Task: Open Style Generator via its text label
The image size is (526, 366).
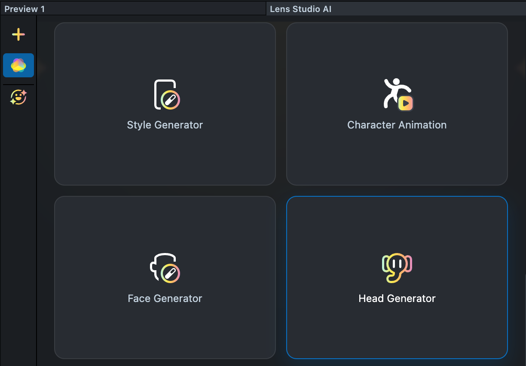Action: (165, 125)
